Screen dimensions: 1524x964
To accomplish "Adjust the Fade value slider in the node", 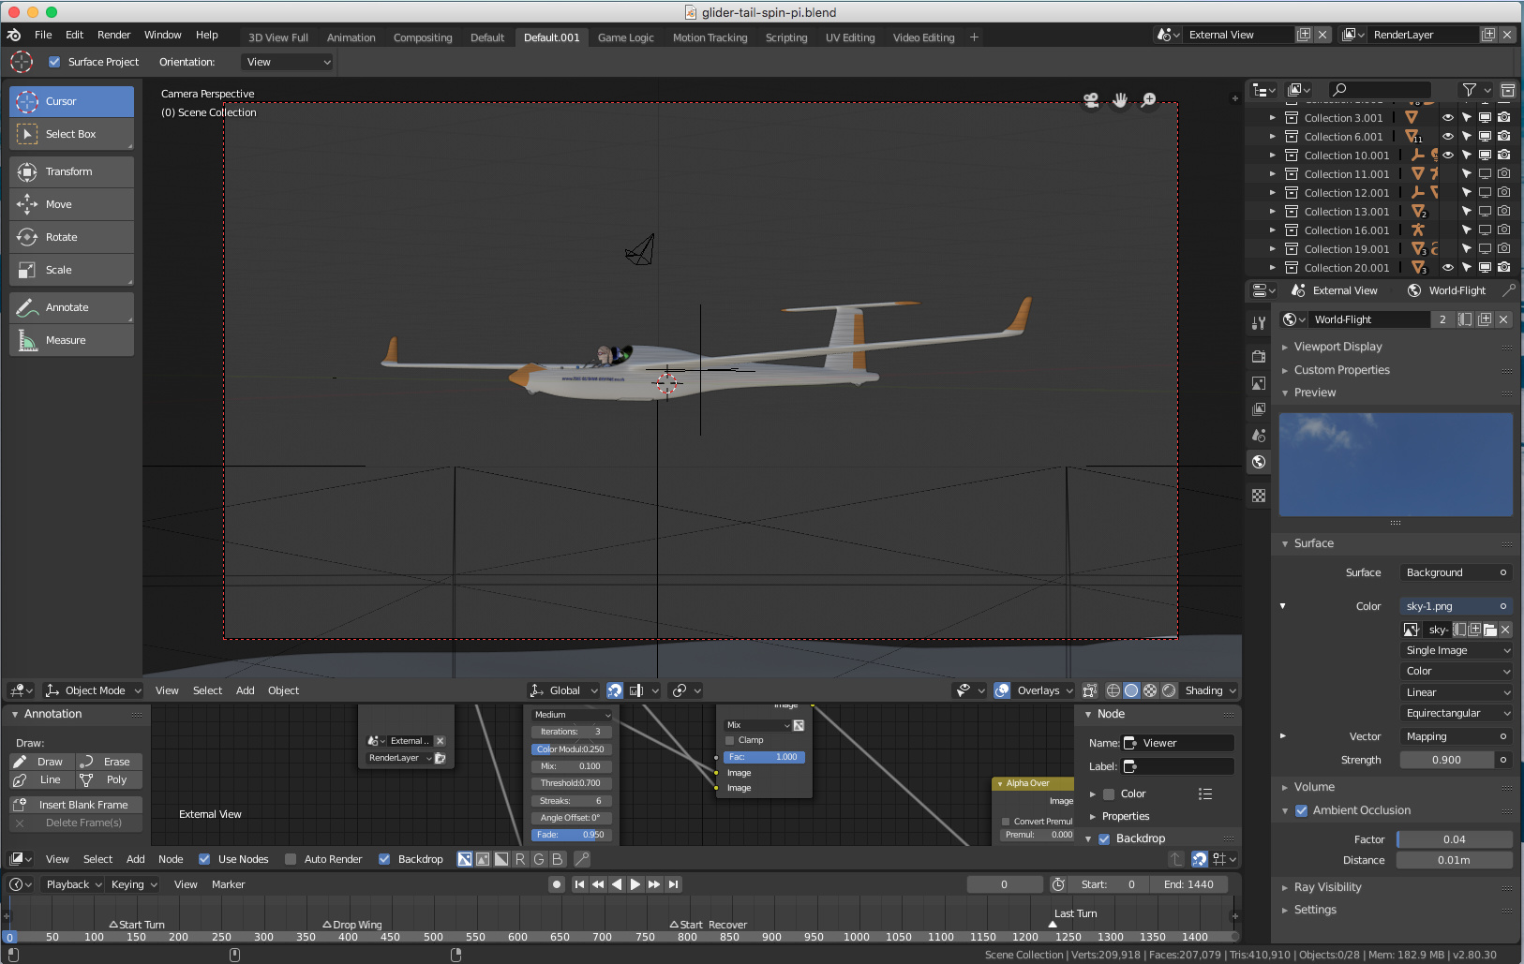I will pos(572,834).
